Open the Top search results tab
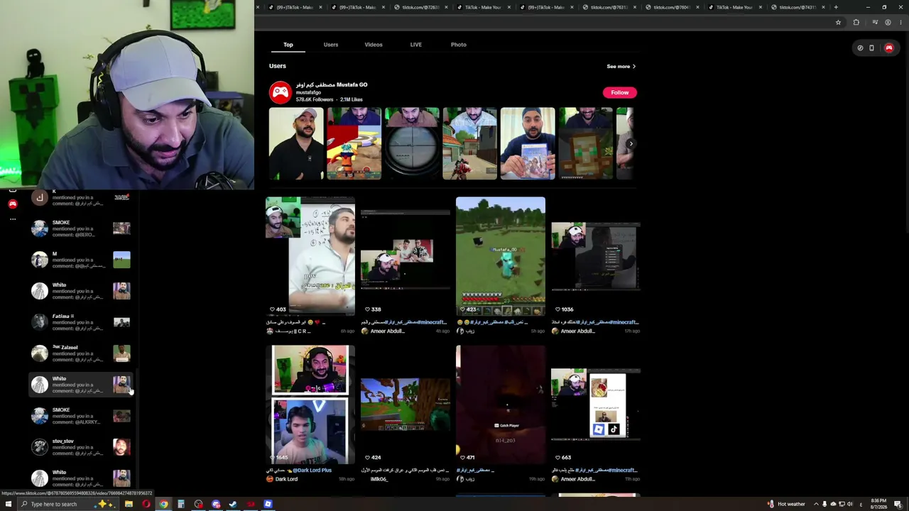Image resolution: width=909 pixels, height=511 pixels. (x=288, y=45)
